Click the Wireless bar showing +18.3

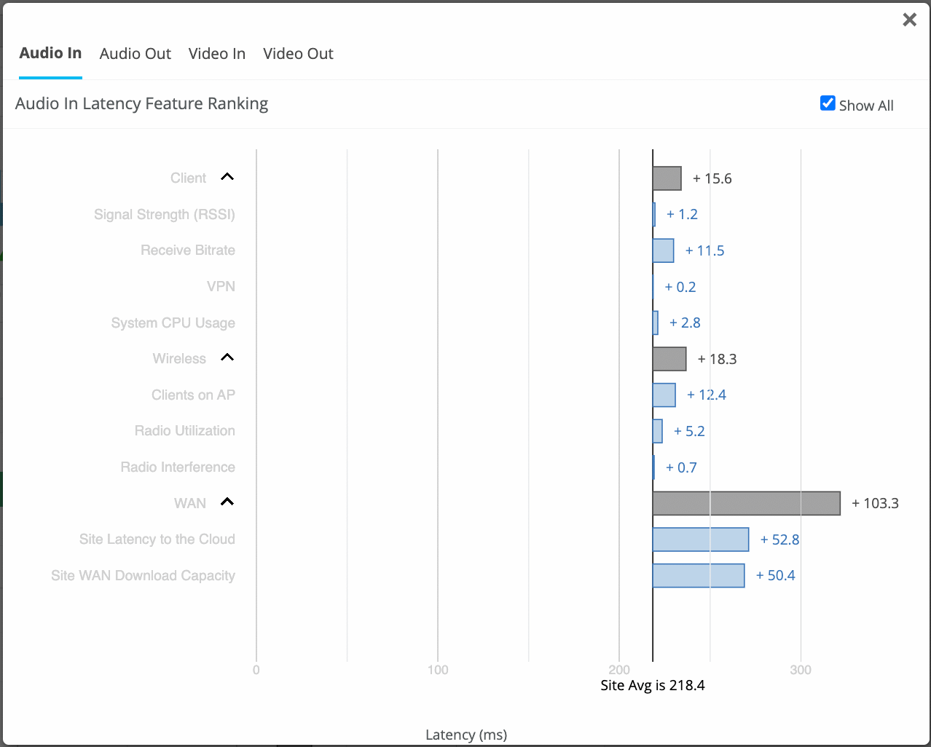tap(669, 358)
